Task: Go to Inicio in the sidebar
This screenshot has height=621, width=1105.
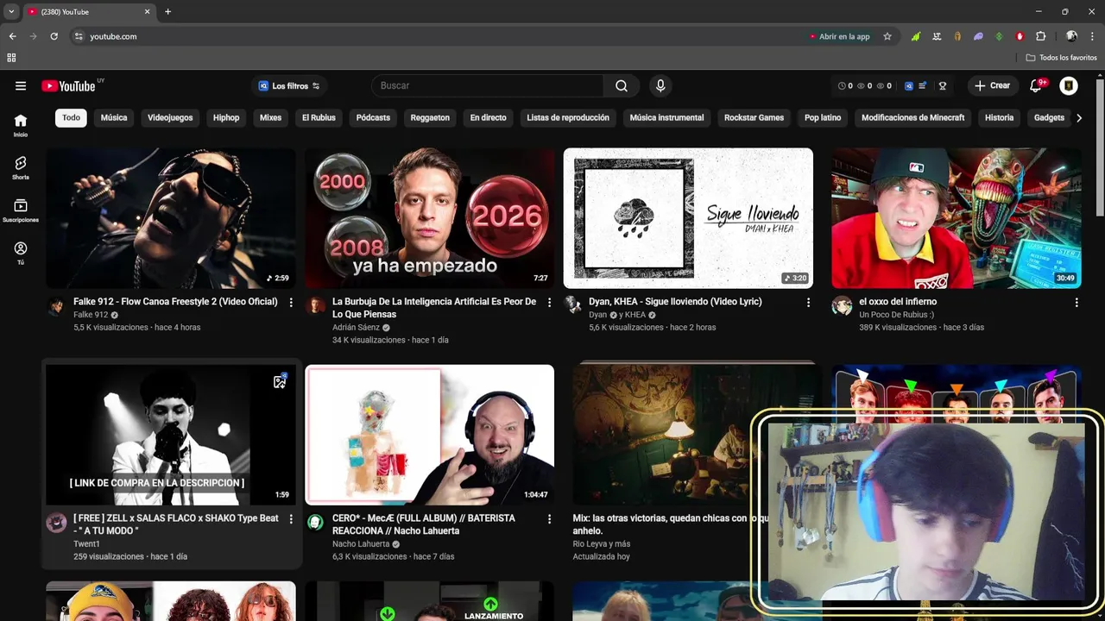Action: point(21,126)
